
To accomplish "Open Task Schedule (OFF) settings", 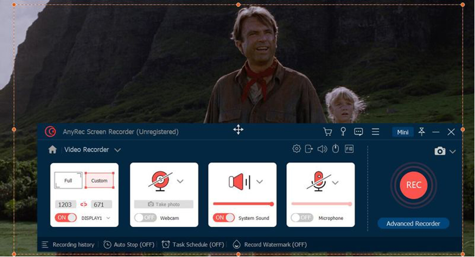I will [x=198, y=244].
